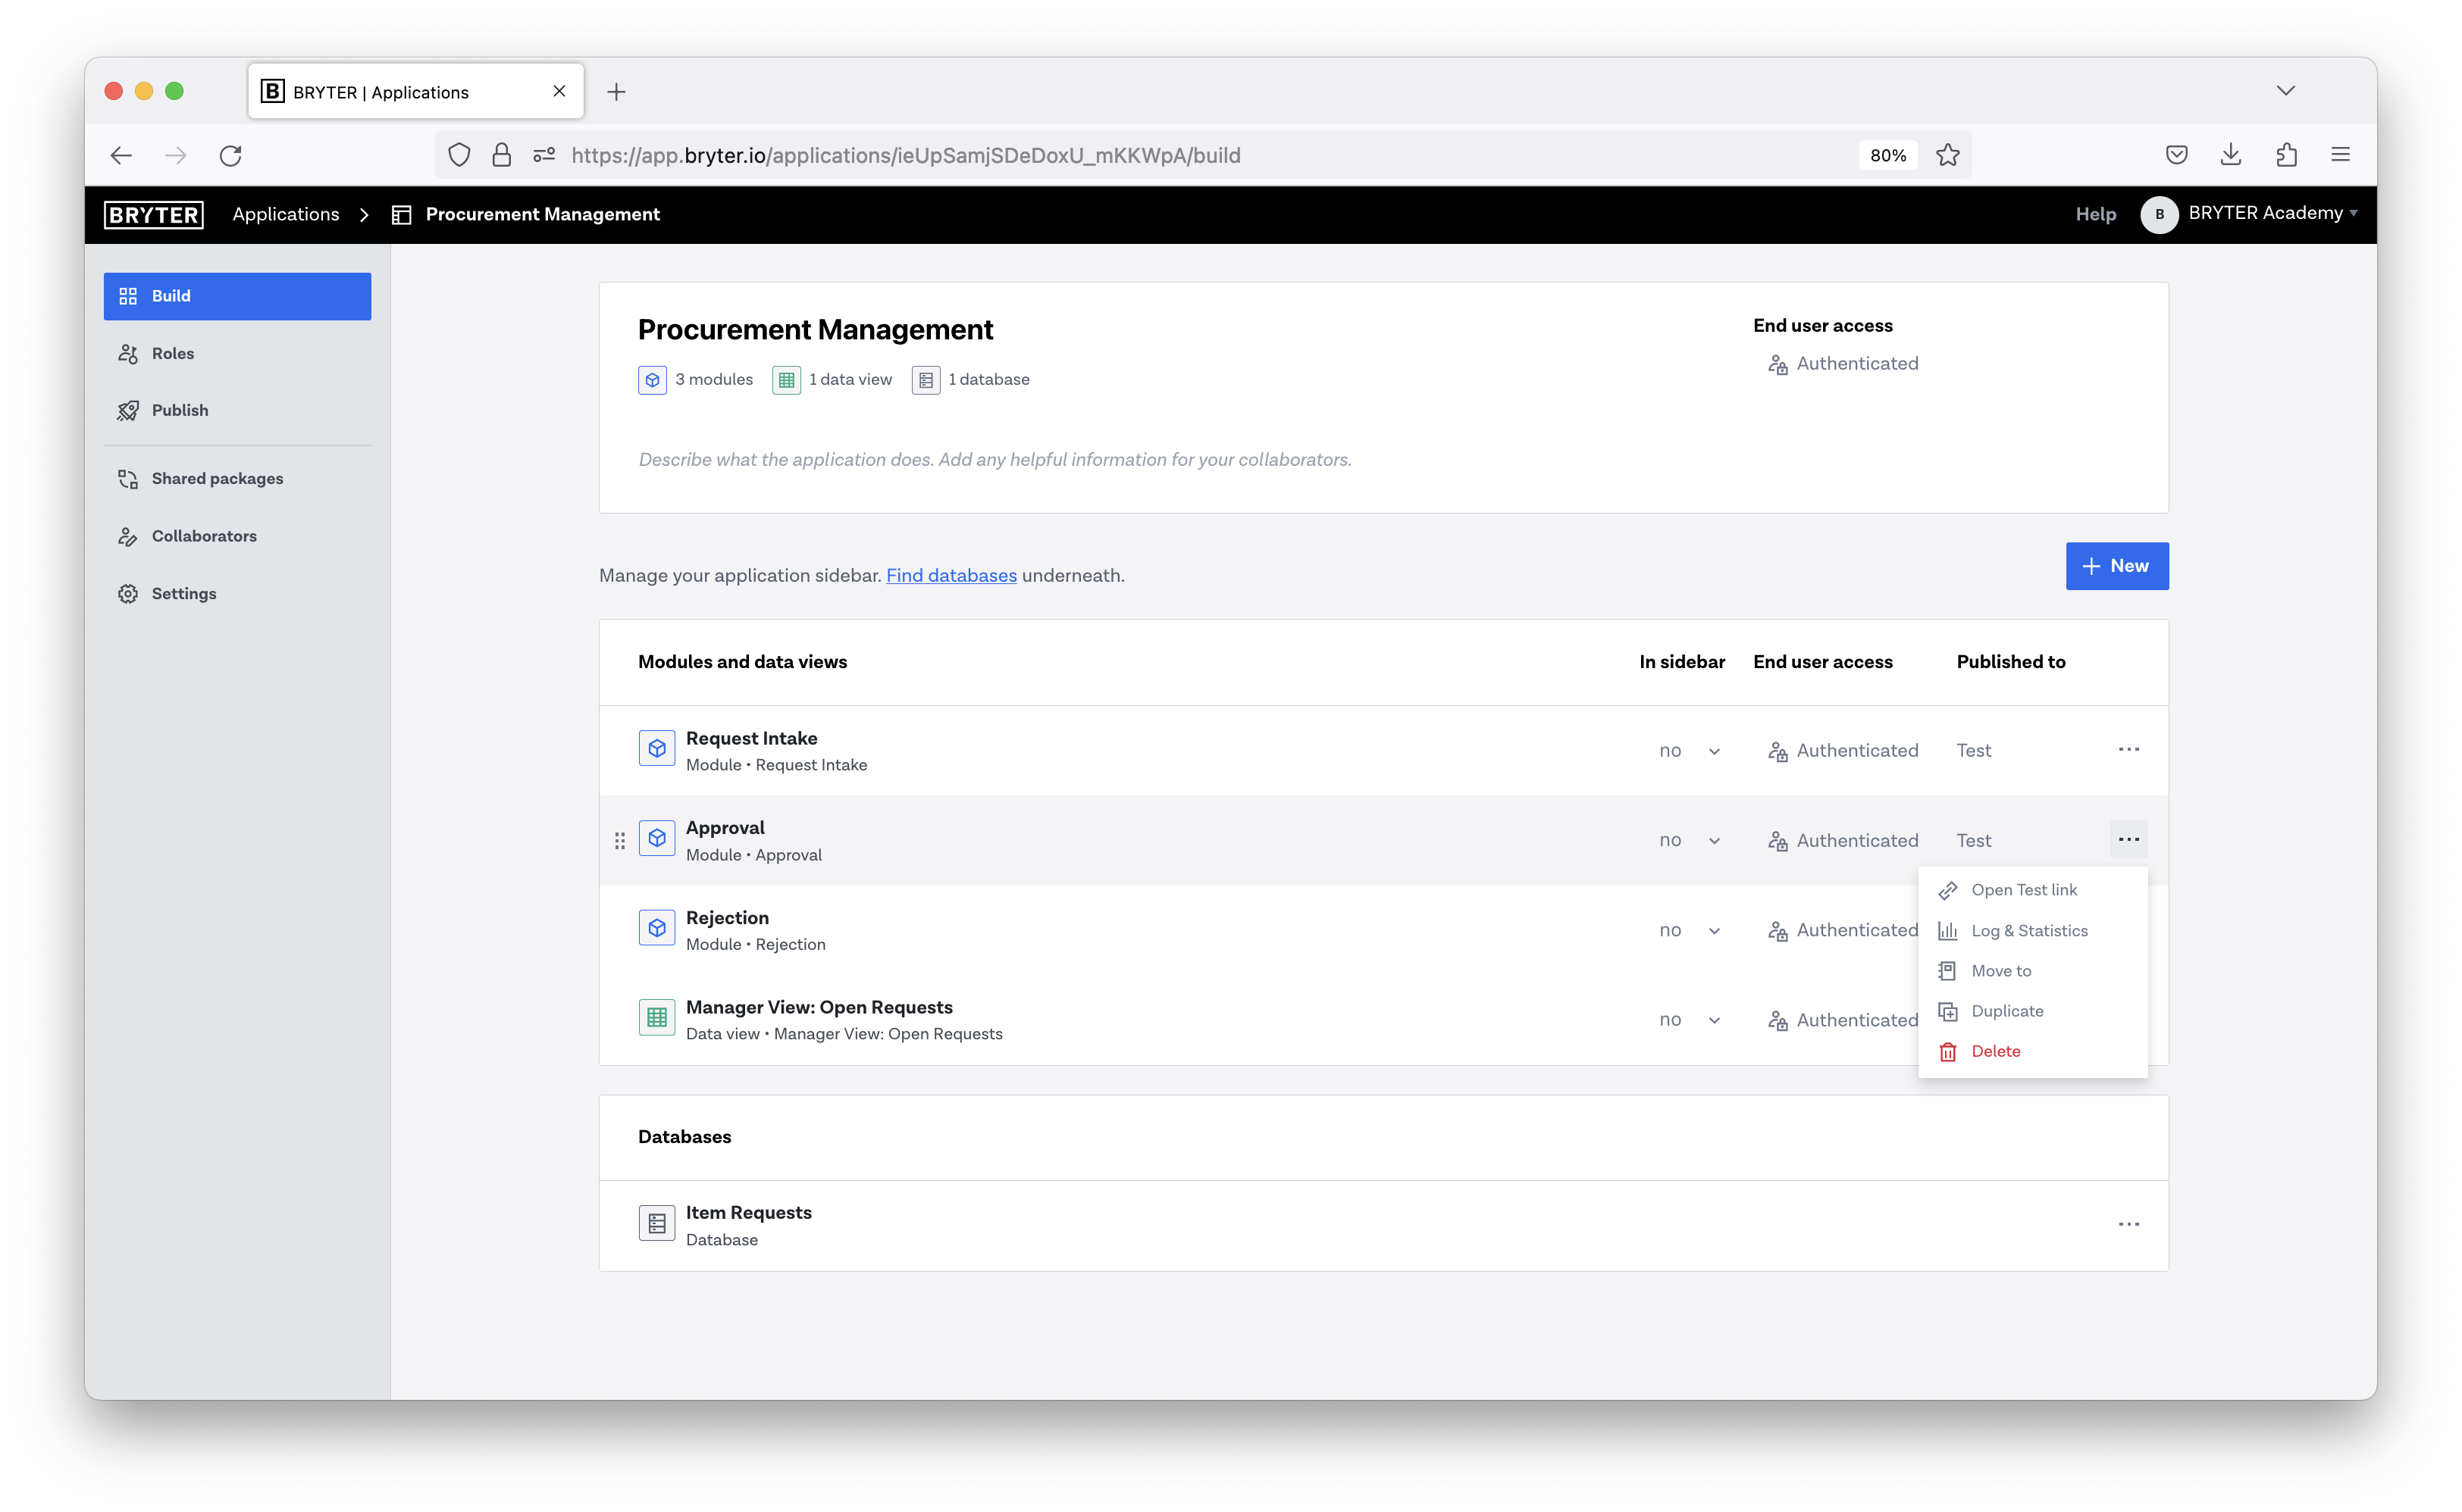Click the Item Requests database icon
The width and height of the screenshot is (2462, 1512).
point(656,1223)
